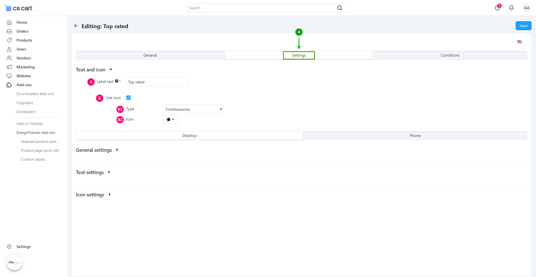Open the AA user avatar menu
536x277 pixels.
pyautogui.click(x=527, y=8)
